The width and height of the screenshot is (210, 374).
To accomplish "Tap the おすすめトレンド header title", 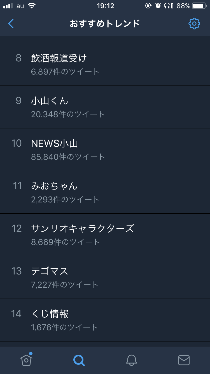I will pos(105,24).
